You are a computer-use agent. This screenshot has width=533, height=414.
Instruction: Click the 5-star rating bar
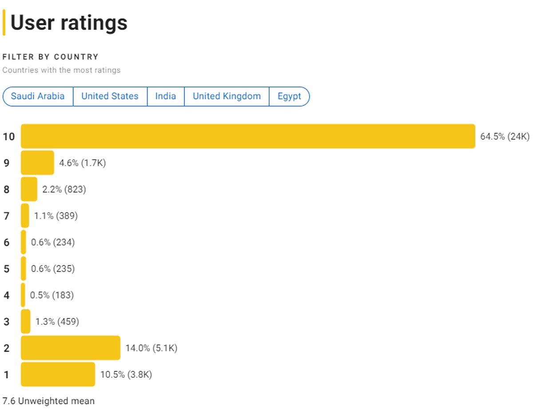(x=24, y=268)
